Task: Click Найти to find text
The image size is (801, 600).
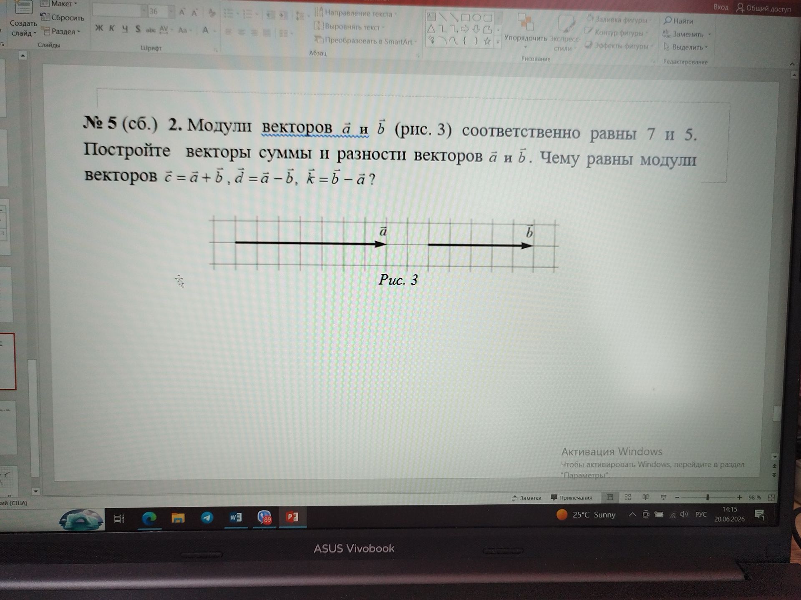Action: (x=678, y=21)
